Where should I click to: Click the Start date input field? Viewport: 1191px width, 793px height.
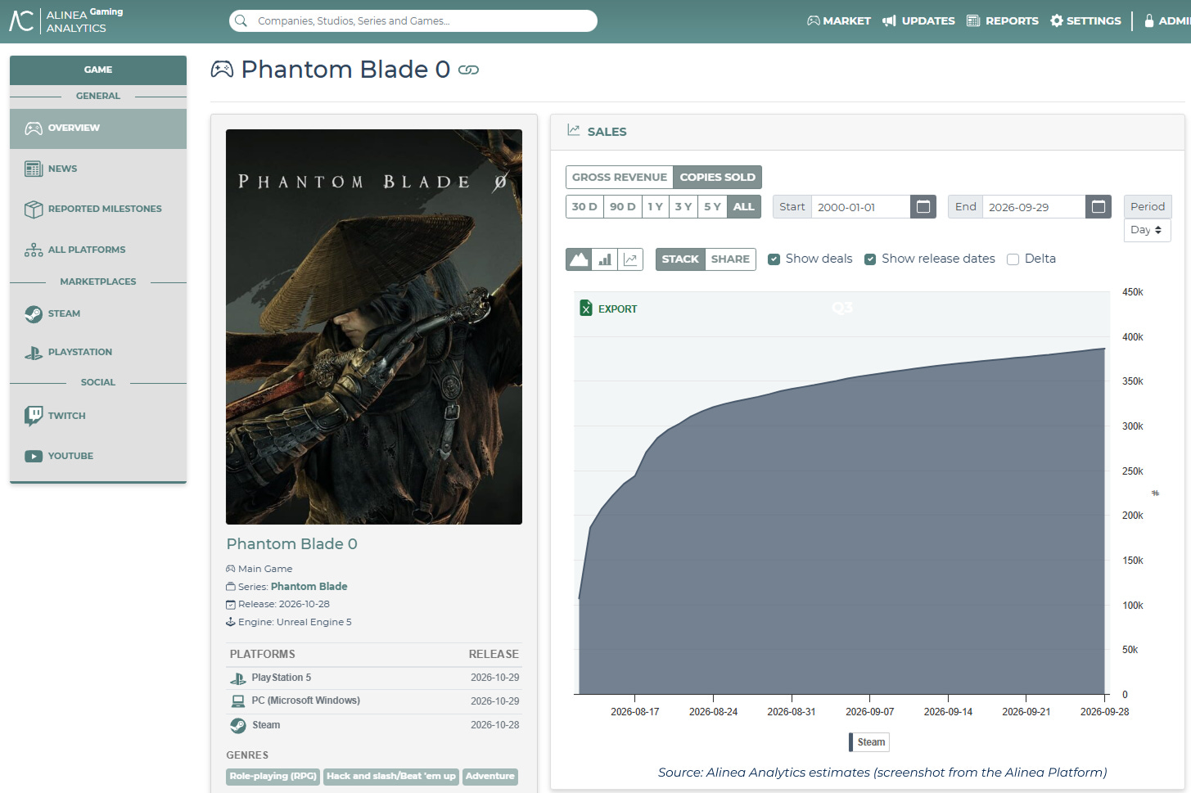coord(861,207)
